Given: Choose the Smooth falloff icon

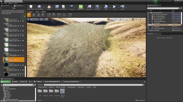Looking at the screenshot, I should click(x=64, y=14).
